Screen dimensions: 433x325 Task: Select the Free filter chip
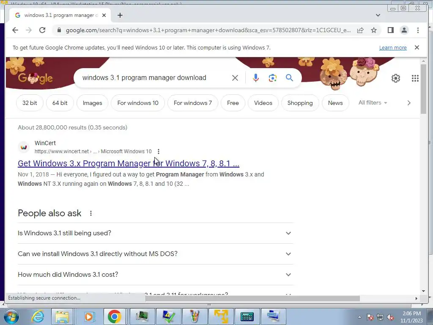[x=233, y=103]
